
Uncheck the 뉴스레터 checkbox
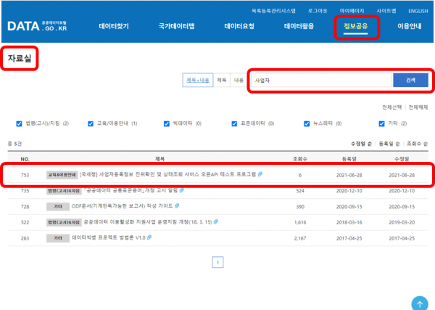307,123
